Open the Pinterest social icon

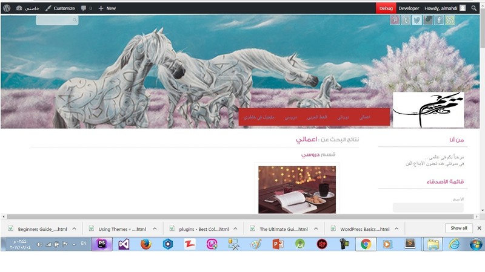[395, 20]
